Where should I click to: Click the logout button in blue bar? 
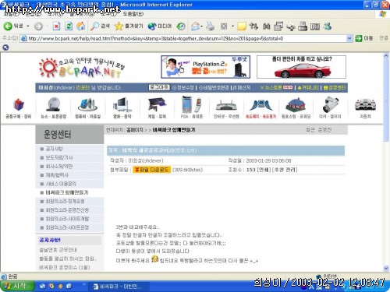pyautogui.click(x=159, y=87)
